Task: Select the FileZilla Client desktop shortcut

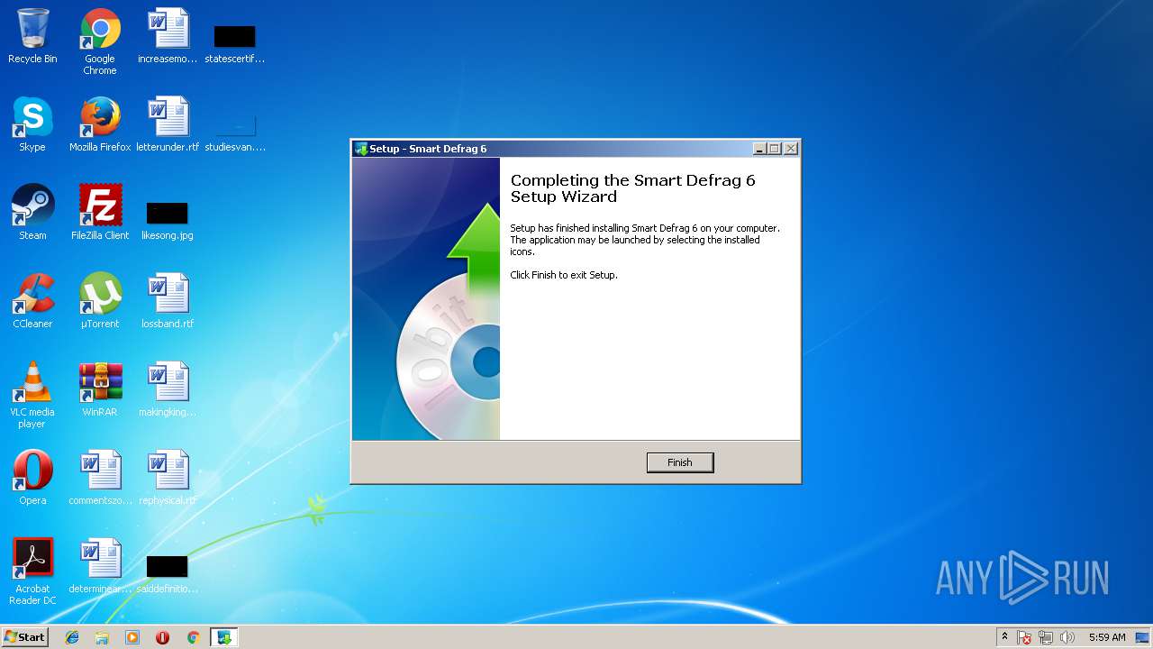Action: tap(100, 213)
